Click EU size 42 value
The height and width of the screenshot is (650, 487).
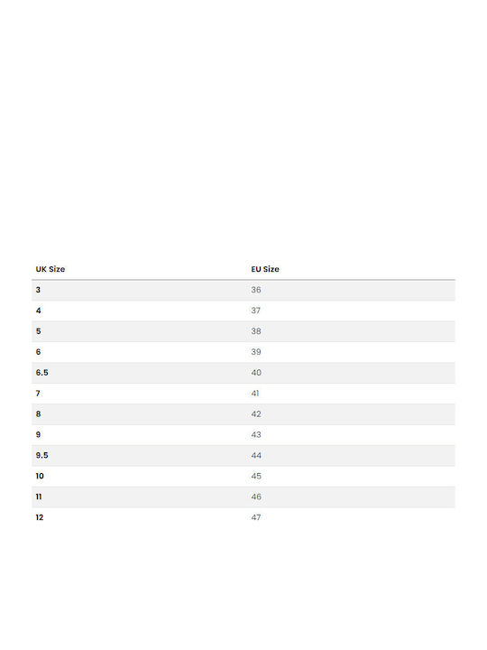click(x=256, y=414)
